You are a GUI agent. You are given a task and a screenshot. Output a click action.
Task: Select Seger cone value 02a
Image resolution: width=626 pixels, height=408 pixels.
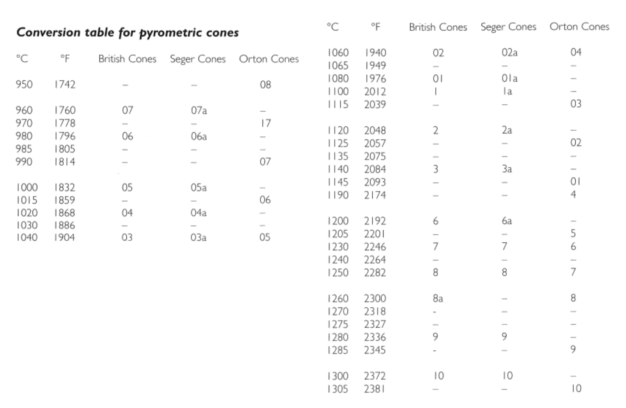click(x=509, y=53)
